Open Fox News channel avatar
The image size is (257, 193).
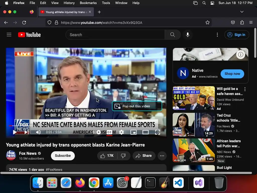point(11,155)
